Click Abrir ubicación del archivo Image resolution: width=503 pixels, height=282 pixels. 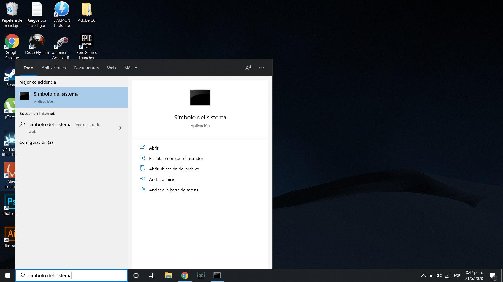pos(174,169)
